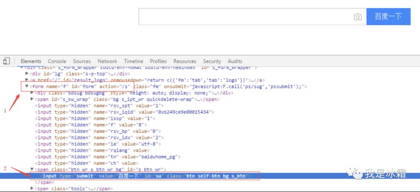The width and height of the screenshot is (420, 192).
Task: Expand the result_logo anchor node
Action: coord(27,79)
